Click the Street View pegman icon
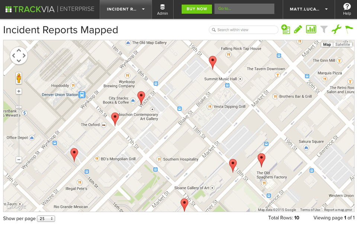Viewport: 357px width, 225px height. tap(19, 78)
